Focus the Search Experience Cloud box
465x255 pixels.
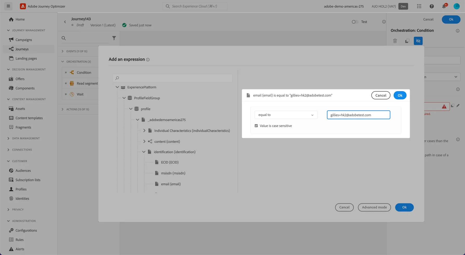point(195,6)
